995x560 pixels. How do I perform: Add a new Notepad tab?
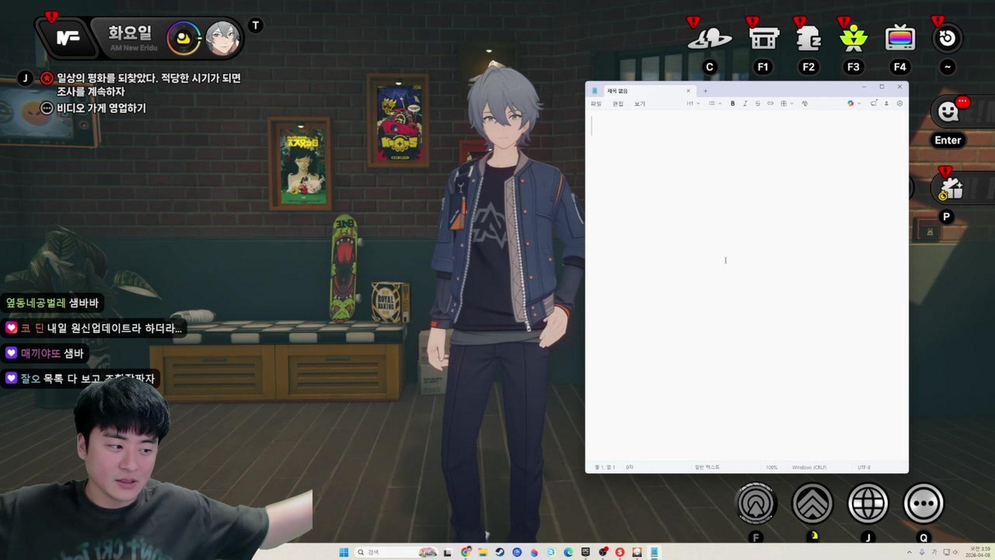tap(705, 91)
